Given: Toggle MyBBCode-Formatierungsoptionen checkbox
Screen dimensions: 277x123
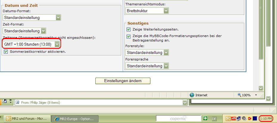Looking at the screenshot, I should coord(129,36).
